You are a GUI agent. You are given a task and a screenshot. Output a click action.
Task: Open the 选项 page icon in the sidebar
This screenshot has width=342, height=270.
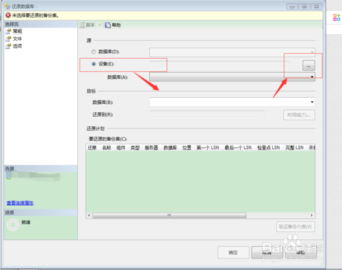pos(8,46)
